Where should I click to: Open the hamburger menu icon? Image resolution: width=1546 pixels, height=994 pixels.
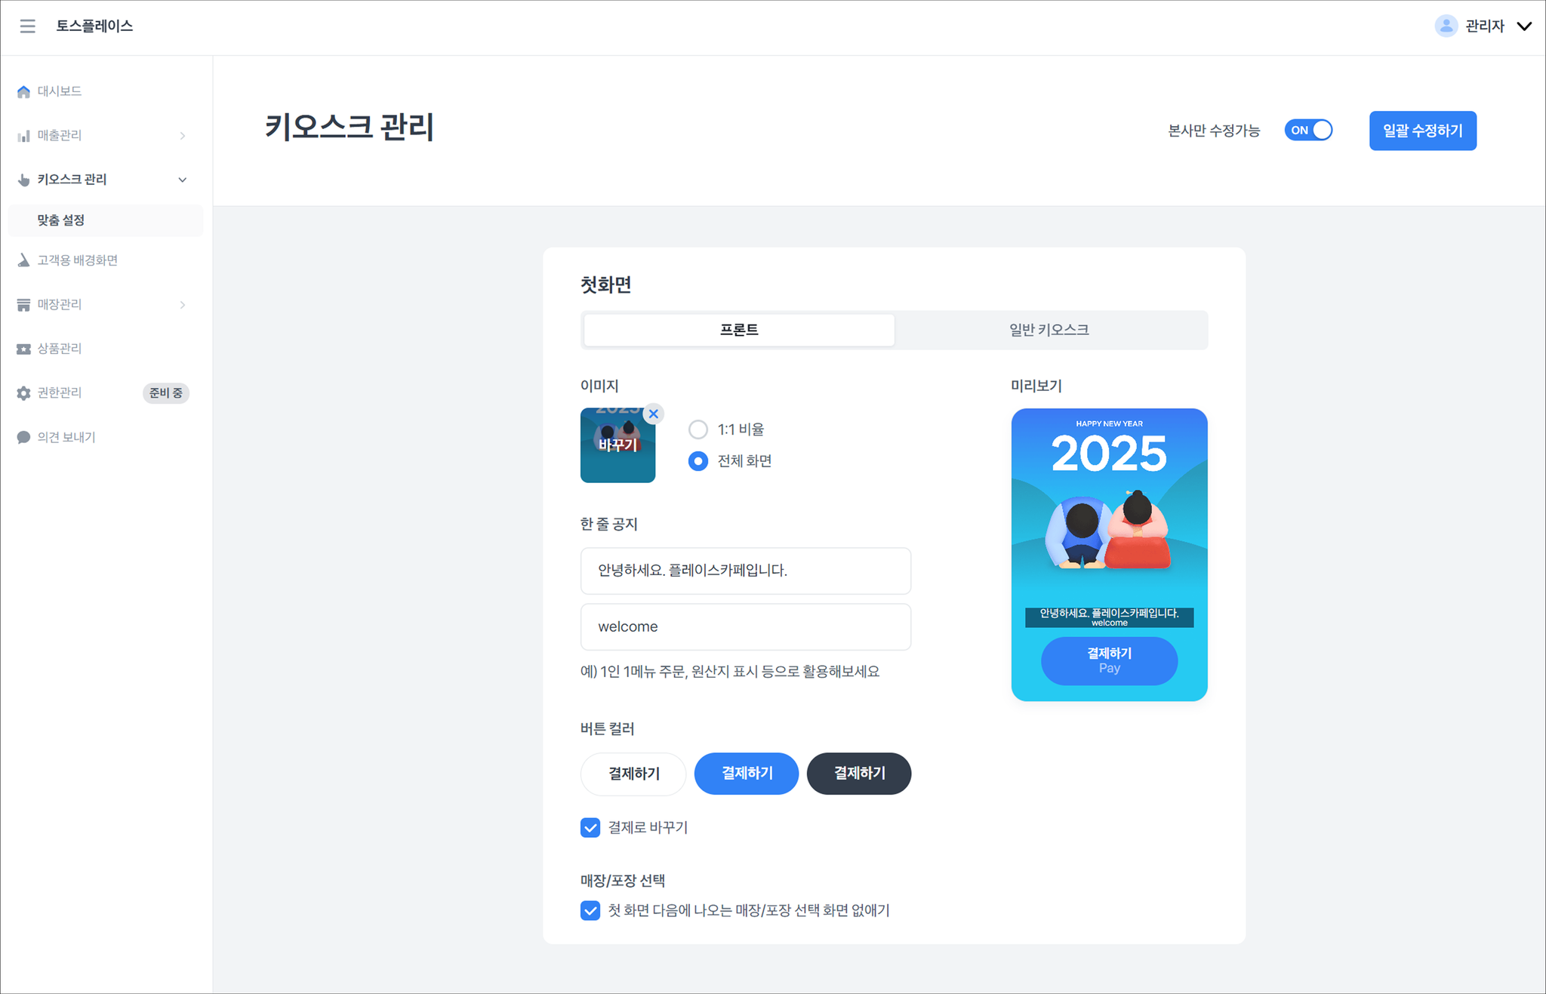28,26
